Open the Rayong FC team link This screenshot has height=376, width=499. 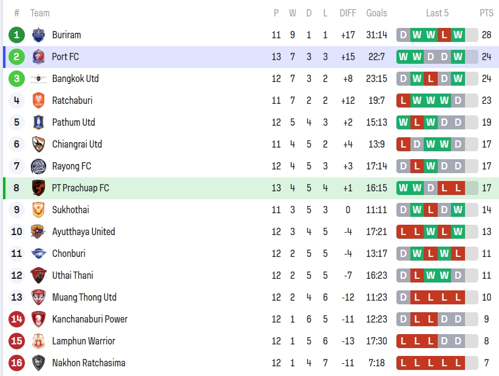(72, 166)
